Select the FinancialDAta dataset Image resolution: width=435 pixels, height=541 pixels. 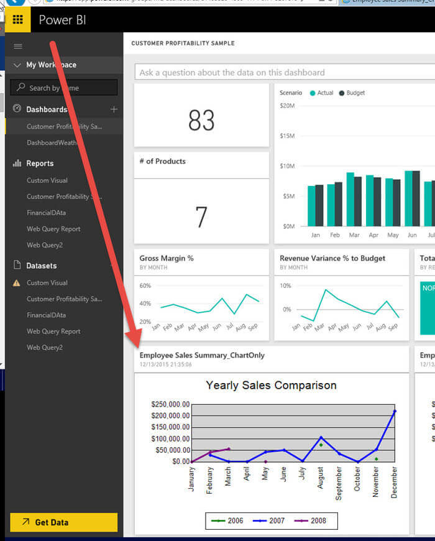click(x=46, y=315)
